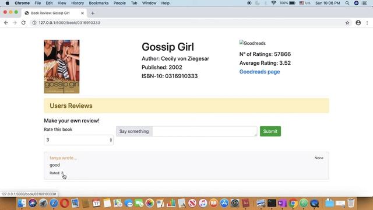Open Photos from the dock

(x=150, y=203)
